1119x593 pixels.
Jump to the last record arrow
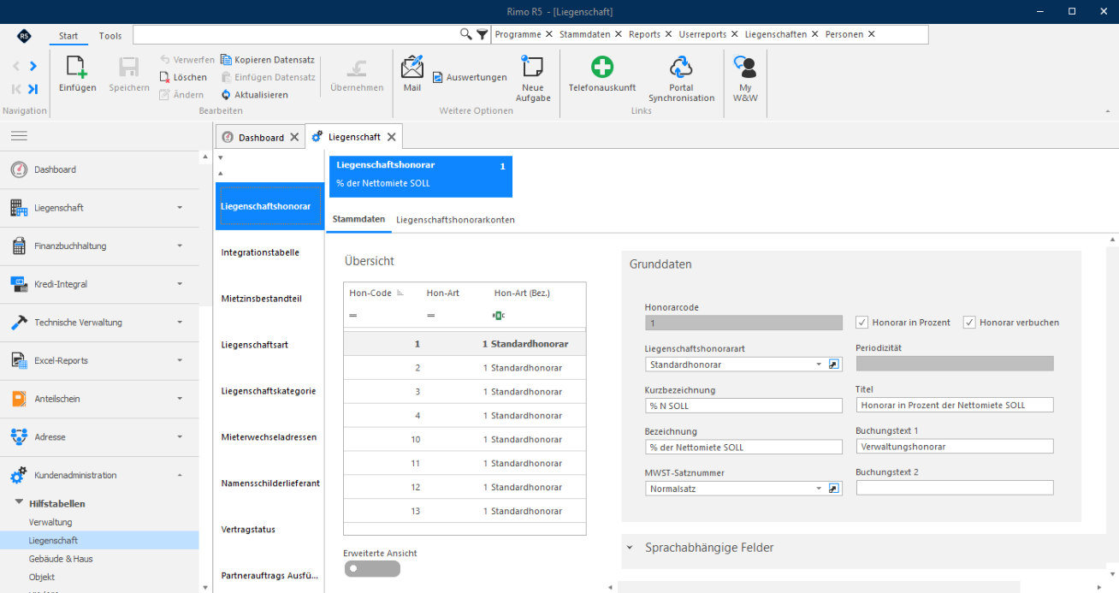coord(33,89)
